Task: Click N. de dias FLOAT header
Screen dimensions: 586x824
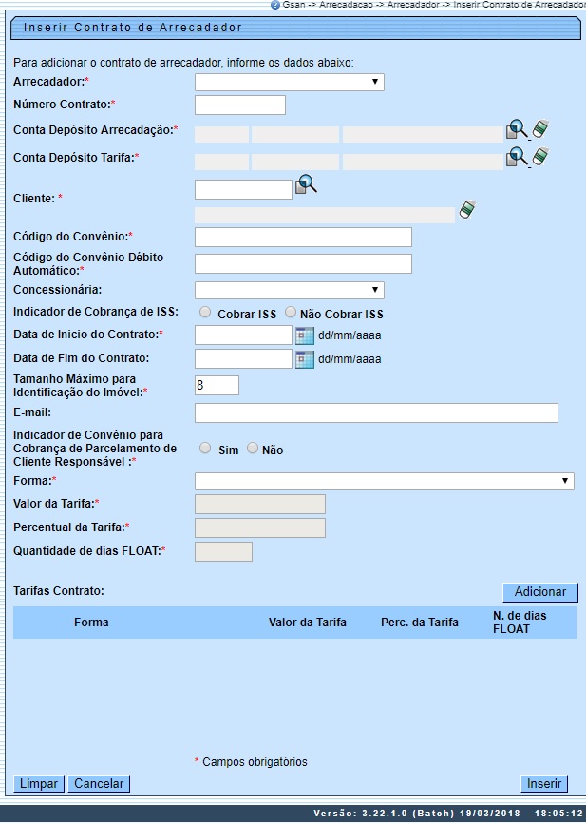Action: (x=520, y=623)
